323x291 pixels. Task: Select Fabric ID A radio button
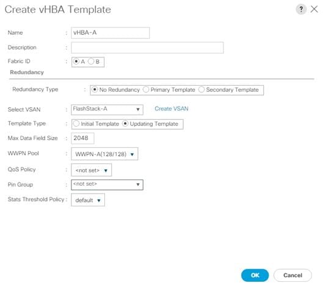click(76, 61)
